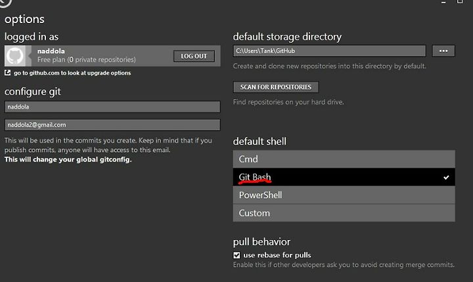
Task: Minimize the GitHub options window
Action: pyautogui.click(x=443, y=3)
